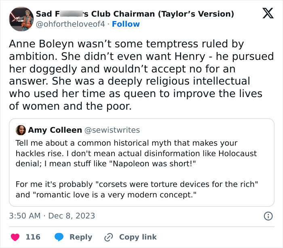Click the reply speech bubble icon
This screenshot has height=248, width=283.
pyautogui.click(x=59, y=237)
